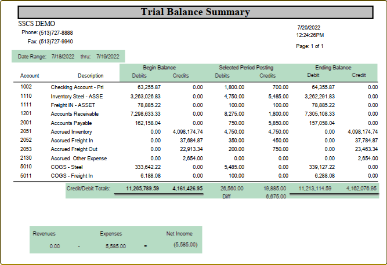Click ending debit 64,355.87

(x=323, y=87)
